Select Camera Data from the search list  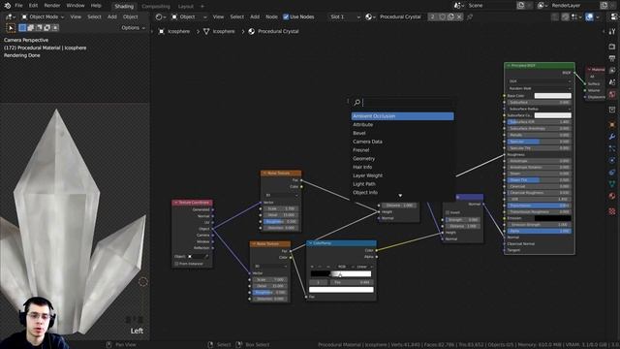(403, 142)
